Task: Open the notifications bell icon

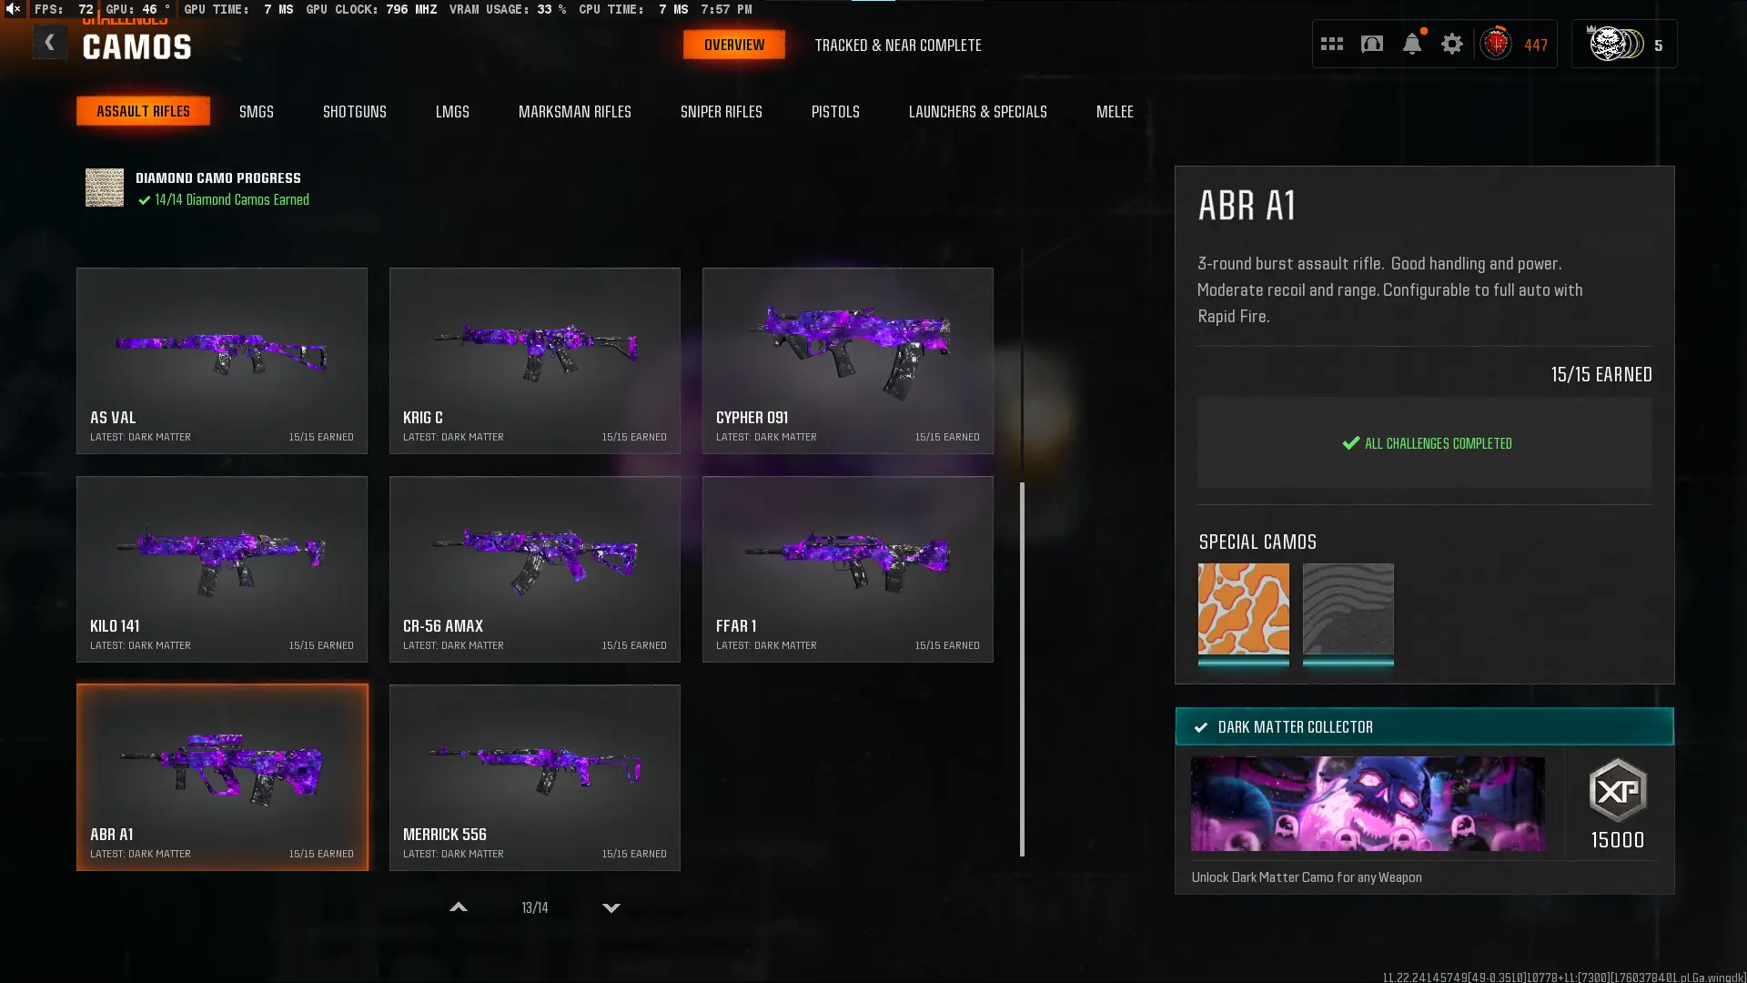Action: (x=1412, y=44)
